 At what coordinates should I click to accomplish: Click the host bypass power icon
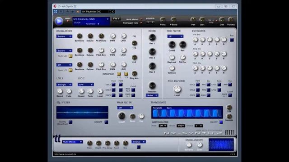55,12
